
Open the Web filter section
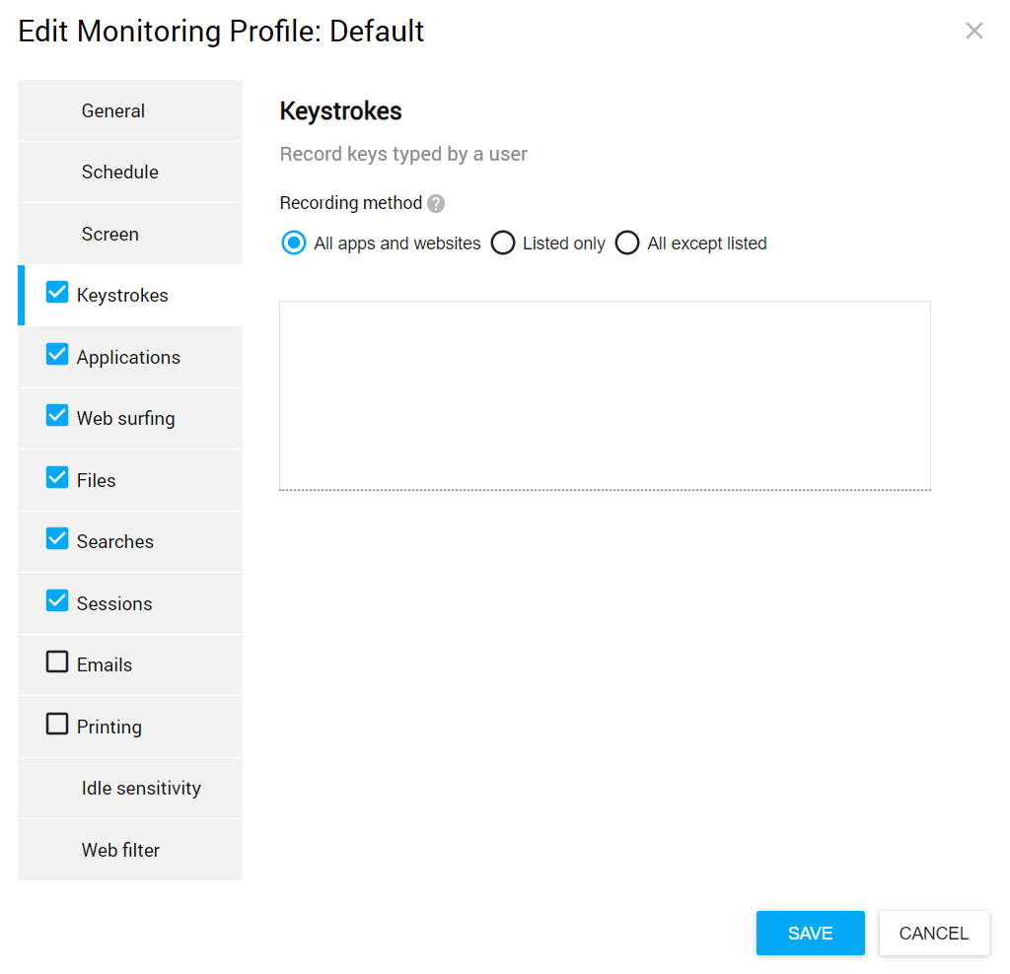[120, 850]
